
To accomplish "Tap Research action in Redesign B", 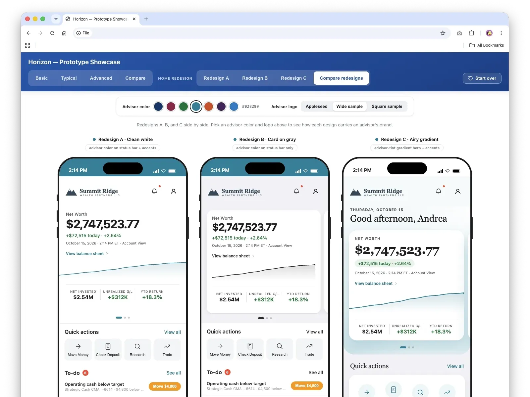I will coord(280,349).
